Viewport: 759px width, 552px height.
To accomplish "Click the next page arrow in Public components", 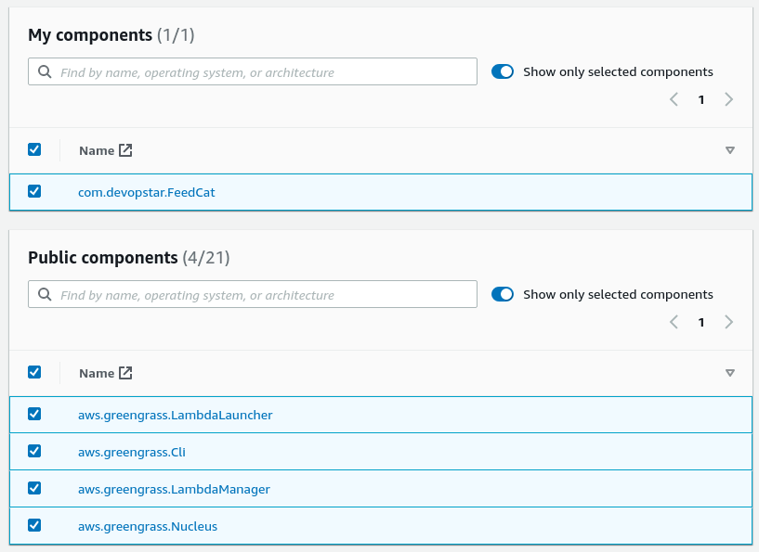I will [x=729, y=322].
